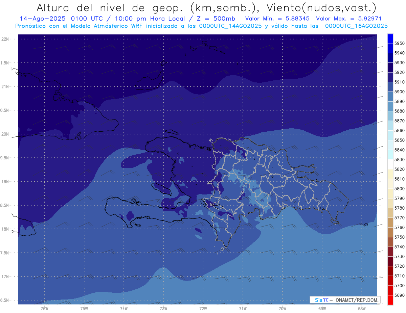Click the 5770 colorbar label
This screenshot has width=406, height=313.
[399, 218]
